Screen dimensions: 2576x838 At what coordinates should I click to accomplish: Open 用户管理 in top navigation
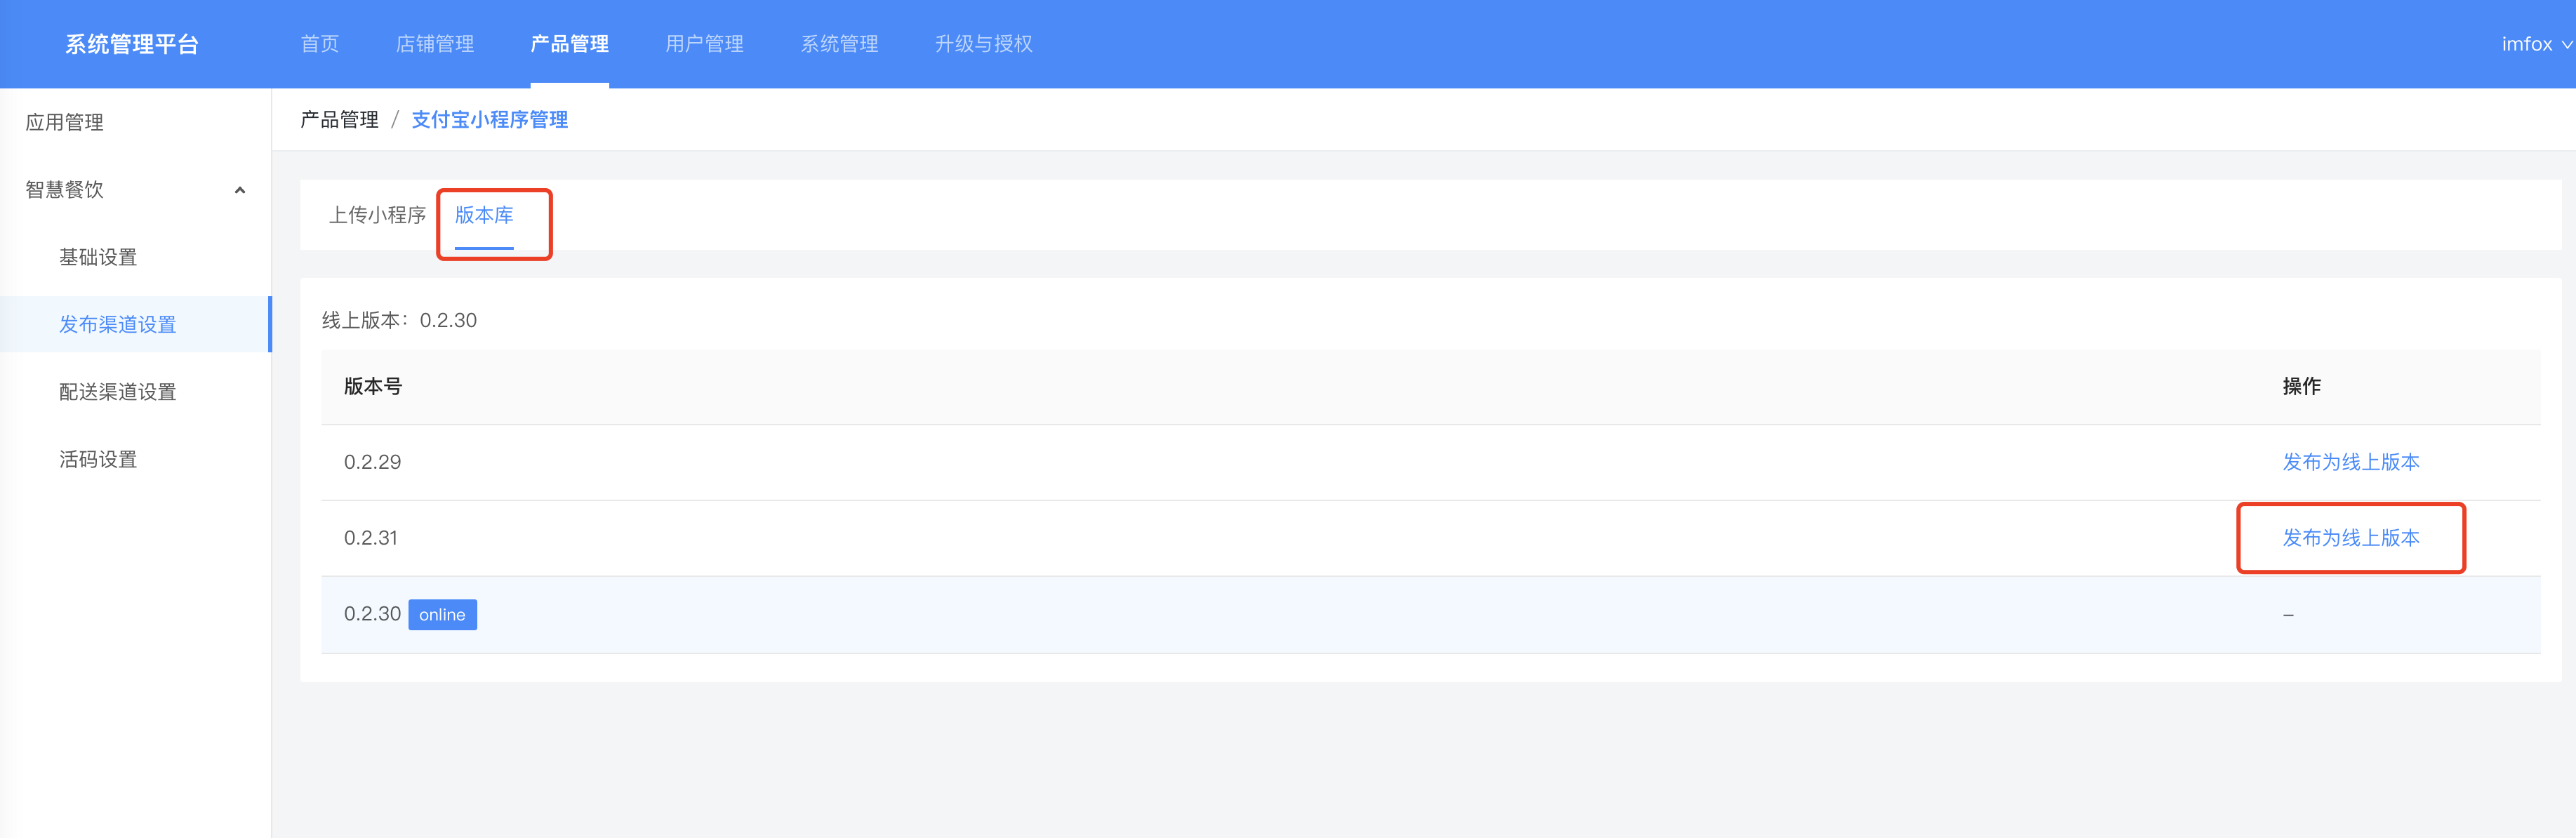[704, 44]
